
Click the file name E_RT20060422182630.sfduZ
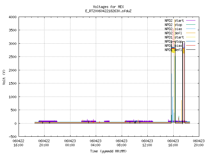coord(108,11)
